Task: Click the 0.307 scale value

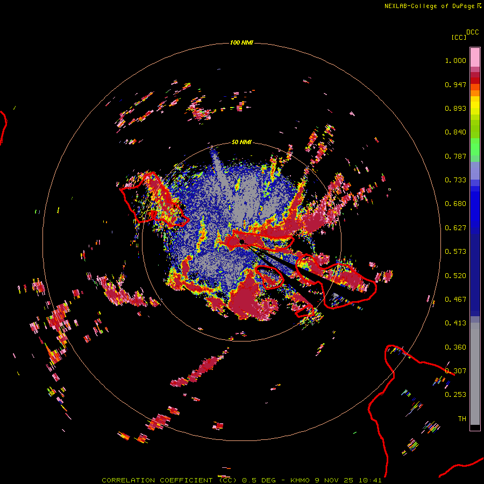Action: 455,371
